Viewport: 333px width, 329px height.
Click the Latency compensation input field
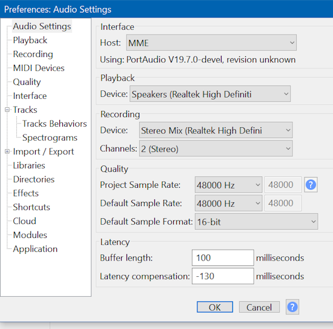click(x=223, y=276)
